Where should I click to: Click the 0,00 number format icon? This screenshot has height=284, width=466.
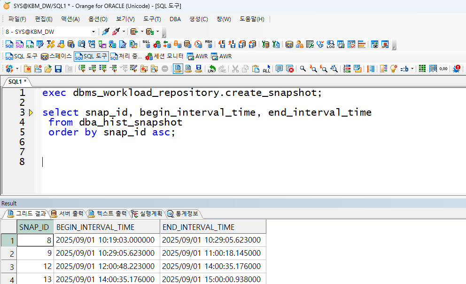pyautogui.click(x=443, y=69)
